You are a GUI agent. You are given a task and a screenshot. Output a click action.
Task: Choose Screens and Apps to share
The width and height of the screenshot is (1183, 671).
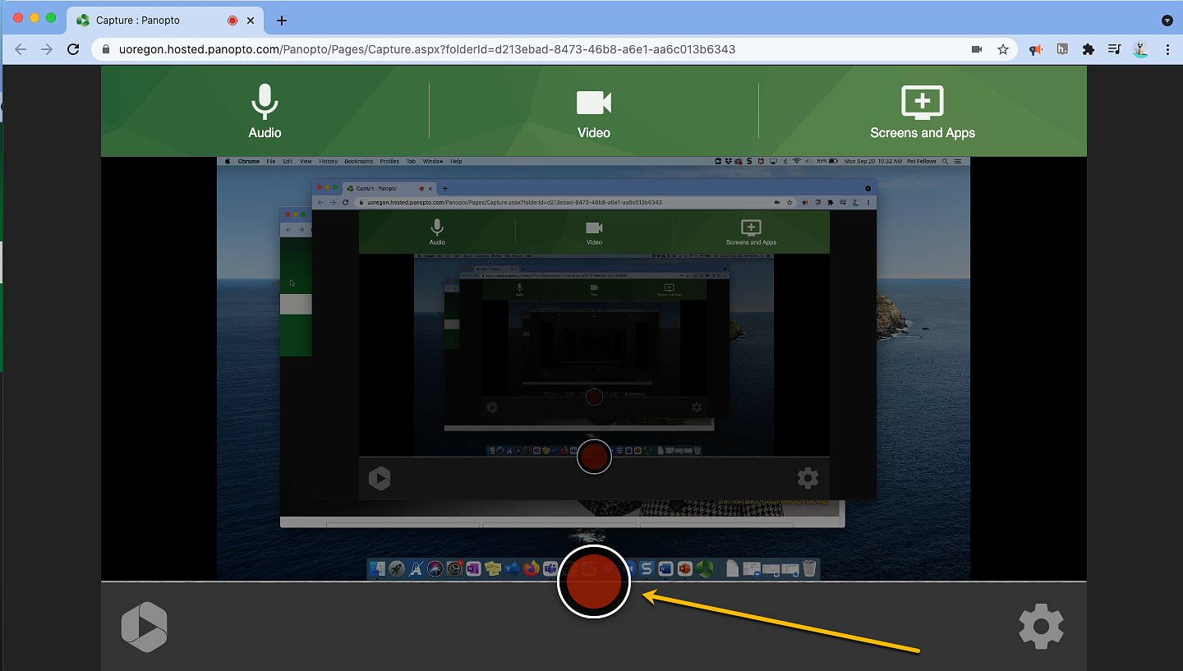coord(923,111)
